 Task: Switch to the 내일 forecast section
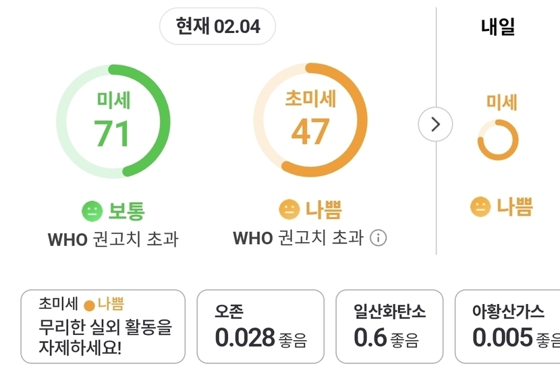pyautogui.click(x=498, y=27)
